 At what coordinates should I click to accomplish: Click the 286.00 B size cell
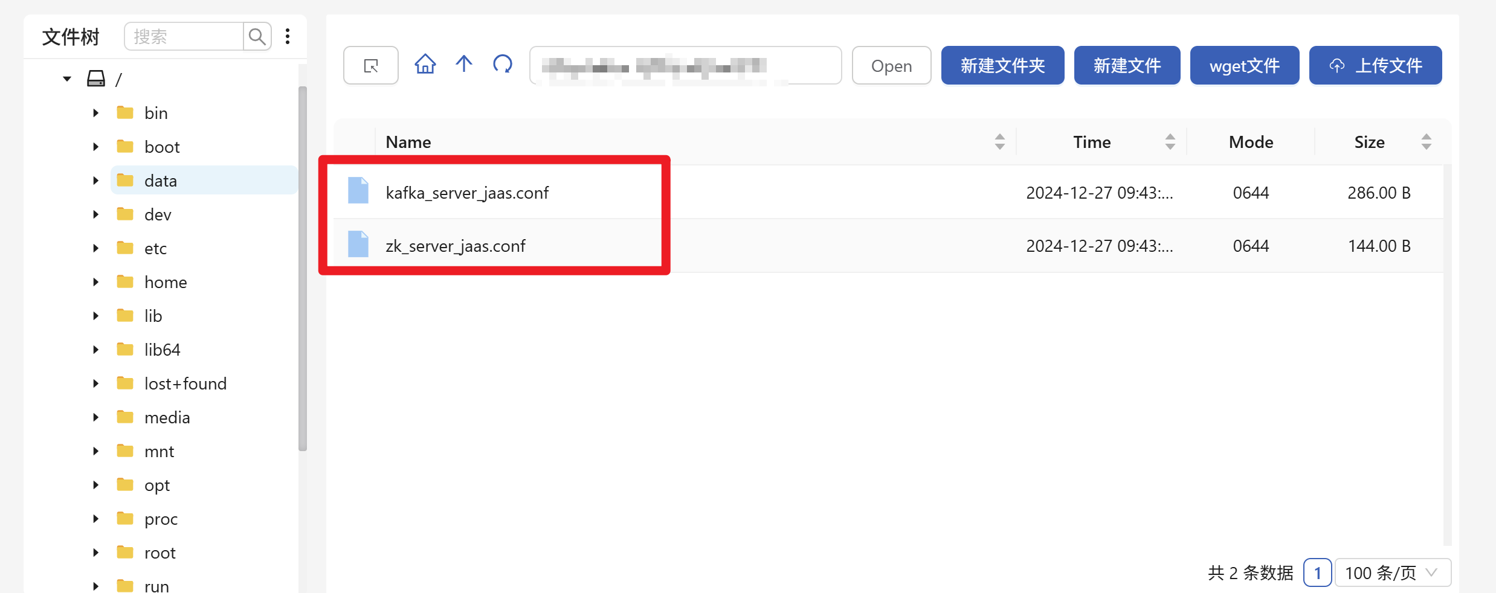pyautogui.click(x=1379, y=193)
